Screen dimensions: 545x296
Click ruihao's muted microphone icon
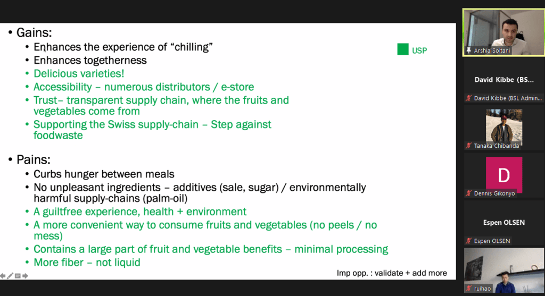(x=469, y=289)
